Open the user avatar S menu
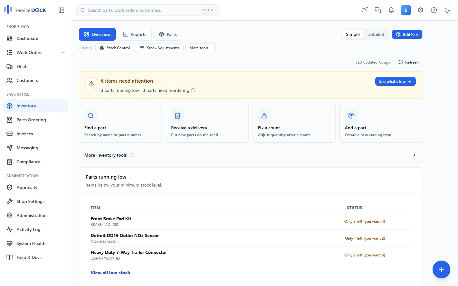This screenshot has width=458, height=286. 406,10
